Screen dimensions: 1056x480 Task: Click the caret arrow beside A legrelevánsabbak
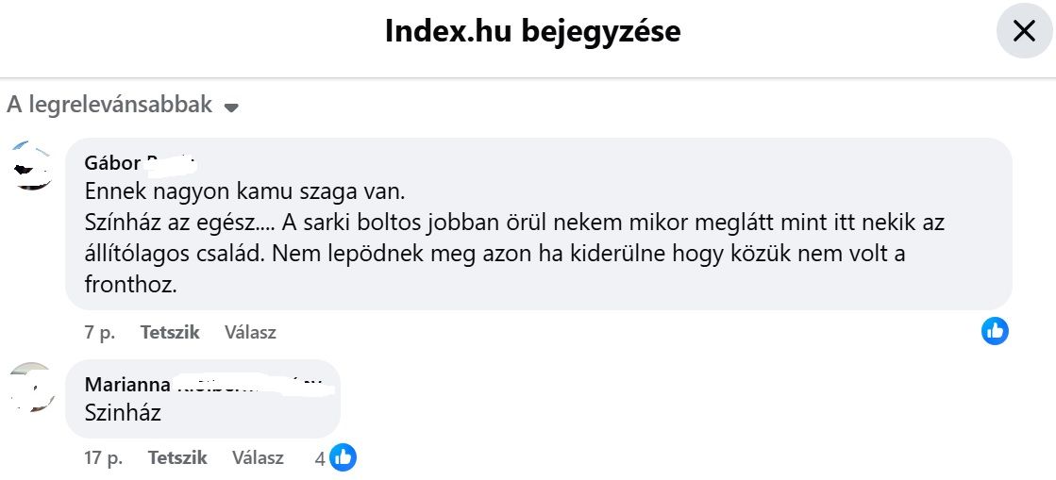231,108
